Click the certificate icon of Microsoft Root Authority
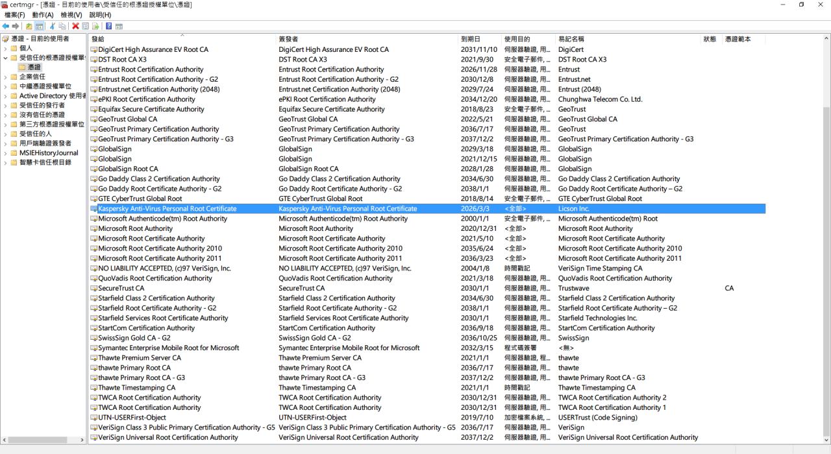The image size is (831, 454). click(94, 228)
